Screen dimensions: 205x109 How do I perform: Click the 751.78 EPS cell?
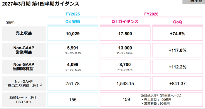[73, 83]
